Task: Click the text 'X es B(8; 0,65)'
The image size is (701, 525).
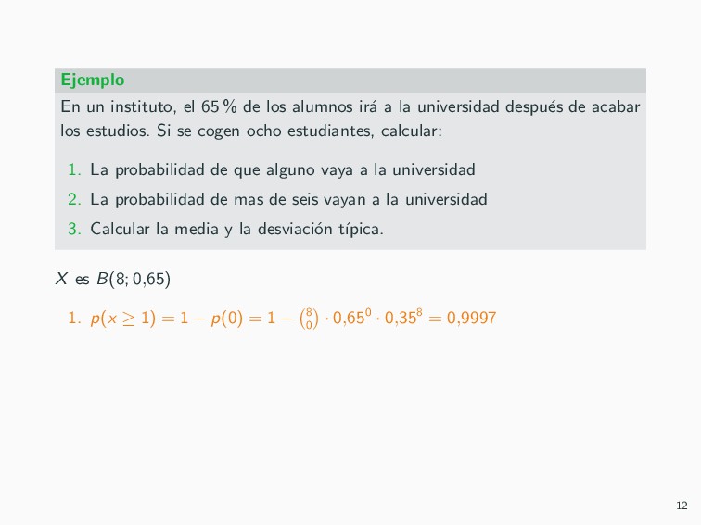Action: (113, 279)
